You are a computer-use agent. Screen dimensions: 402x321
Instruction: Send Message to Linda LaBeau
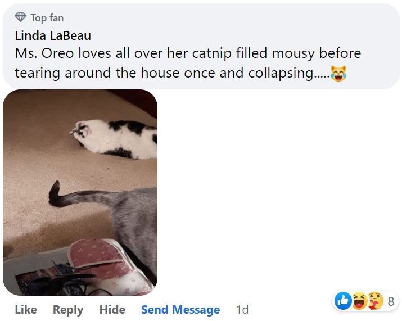[x=180, y=310]
